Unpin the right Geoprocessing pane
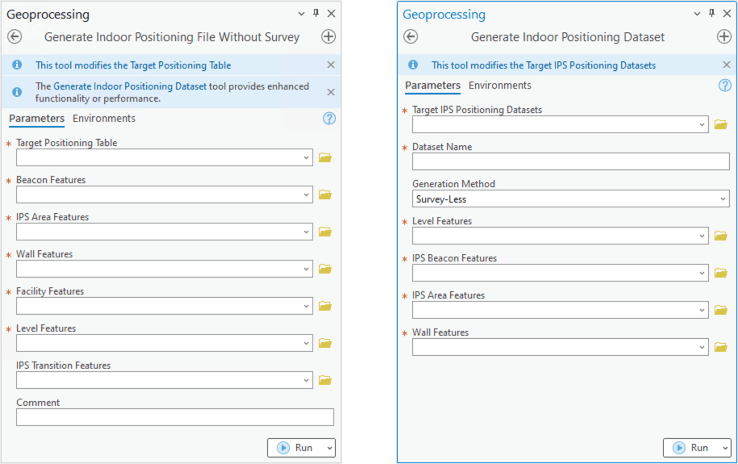738x464 pixels. point(711,13)
